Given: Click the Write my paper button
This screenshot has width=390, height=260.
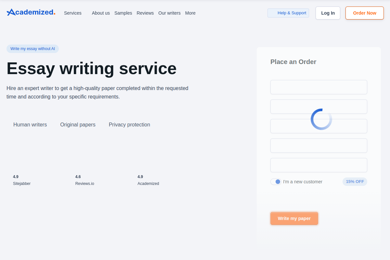Looking at the screenshot, I should click(294, 218).
